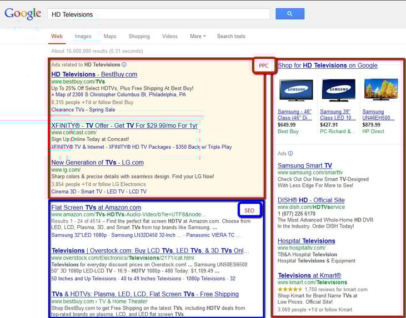Open XFINITY TV Offer ad headline
The height and width of the screenshot is (318, 406).
click(124, 125)
